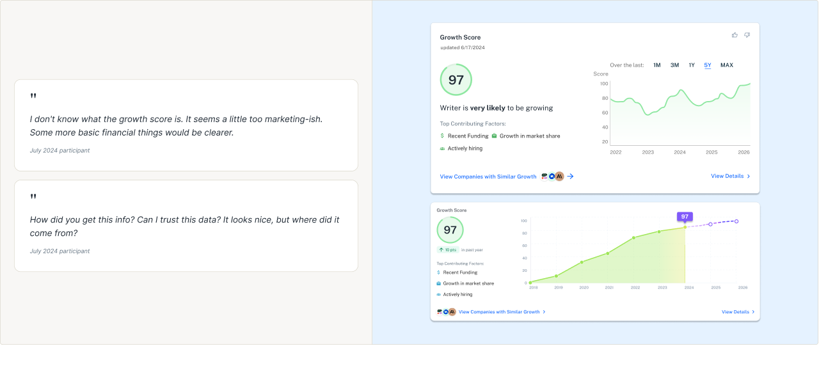The width and height of the screenshot is (819, 369).
Task: Click projected 2025 hollow point on lower chart
Action: (710, 224)
